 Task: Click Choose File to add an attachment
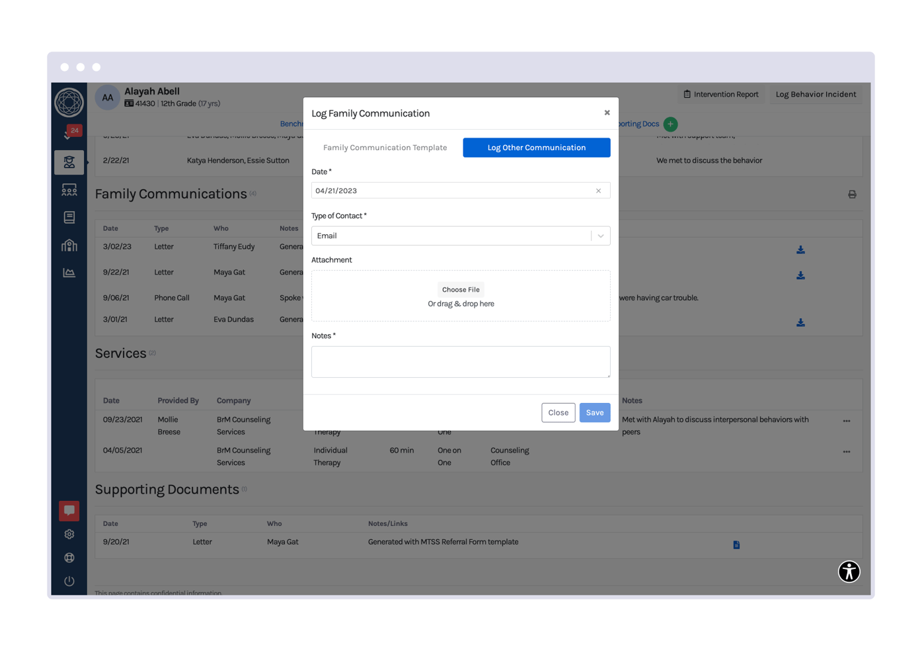pos(461,289)
